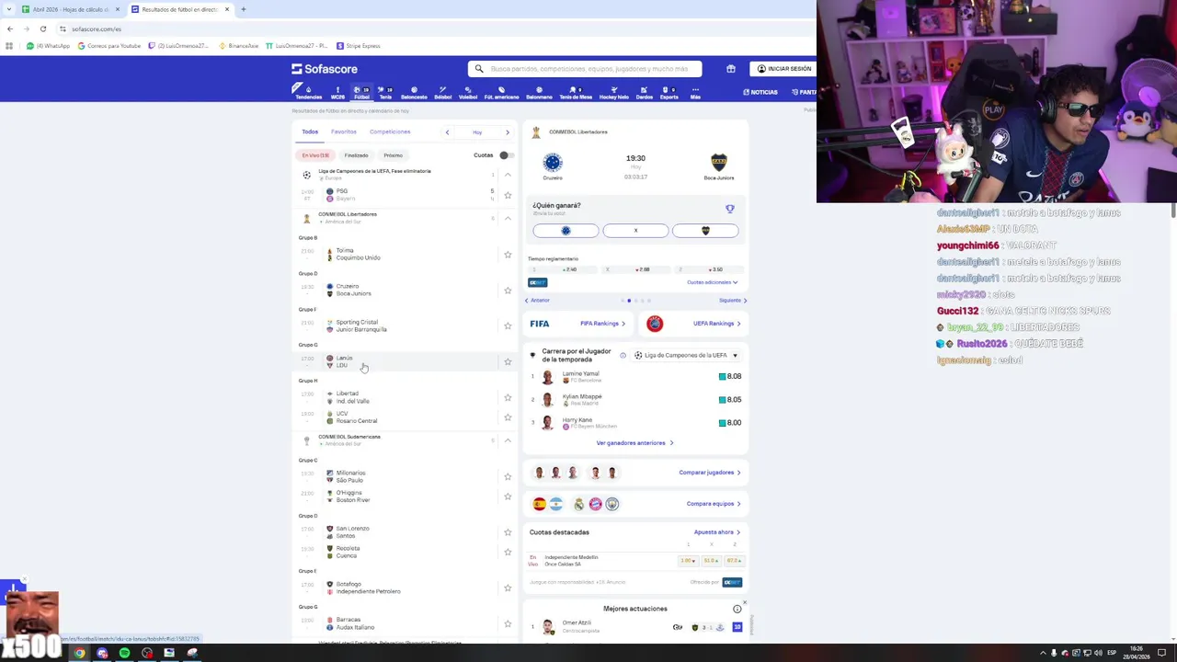The height and width of the screenshot is (662, 1177).
Task: Vote Cruzeiro in ¿Quién ganará? poll
Action: 566,231
